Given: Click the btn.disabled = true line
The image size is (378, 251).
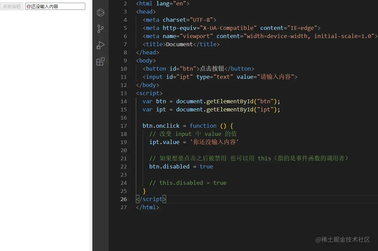Looking at the screenshot, I should [x=181, y=167].
